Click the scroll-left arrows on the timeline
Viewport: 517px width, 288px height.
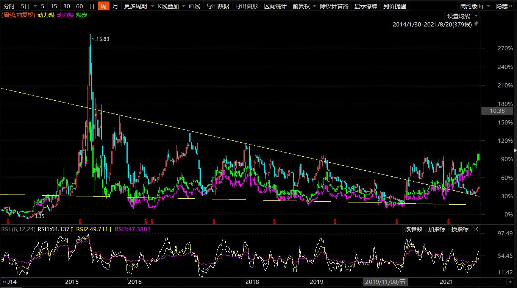(4, 282)
